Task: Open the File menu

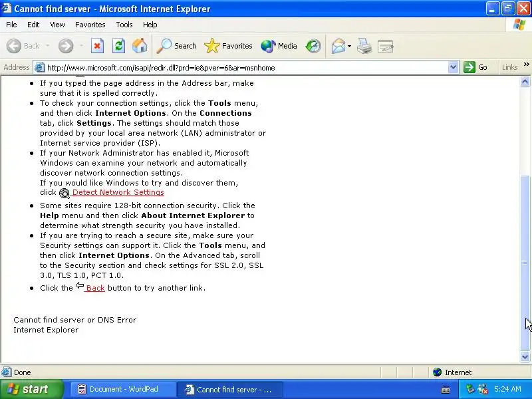Action: 11,25
